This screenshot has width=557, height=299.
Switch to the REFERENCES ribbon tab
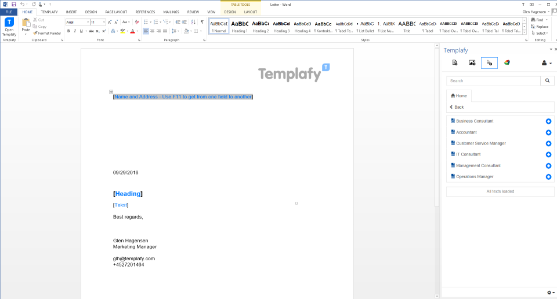pyautogui.click(x=145, y=12)
